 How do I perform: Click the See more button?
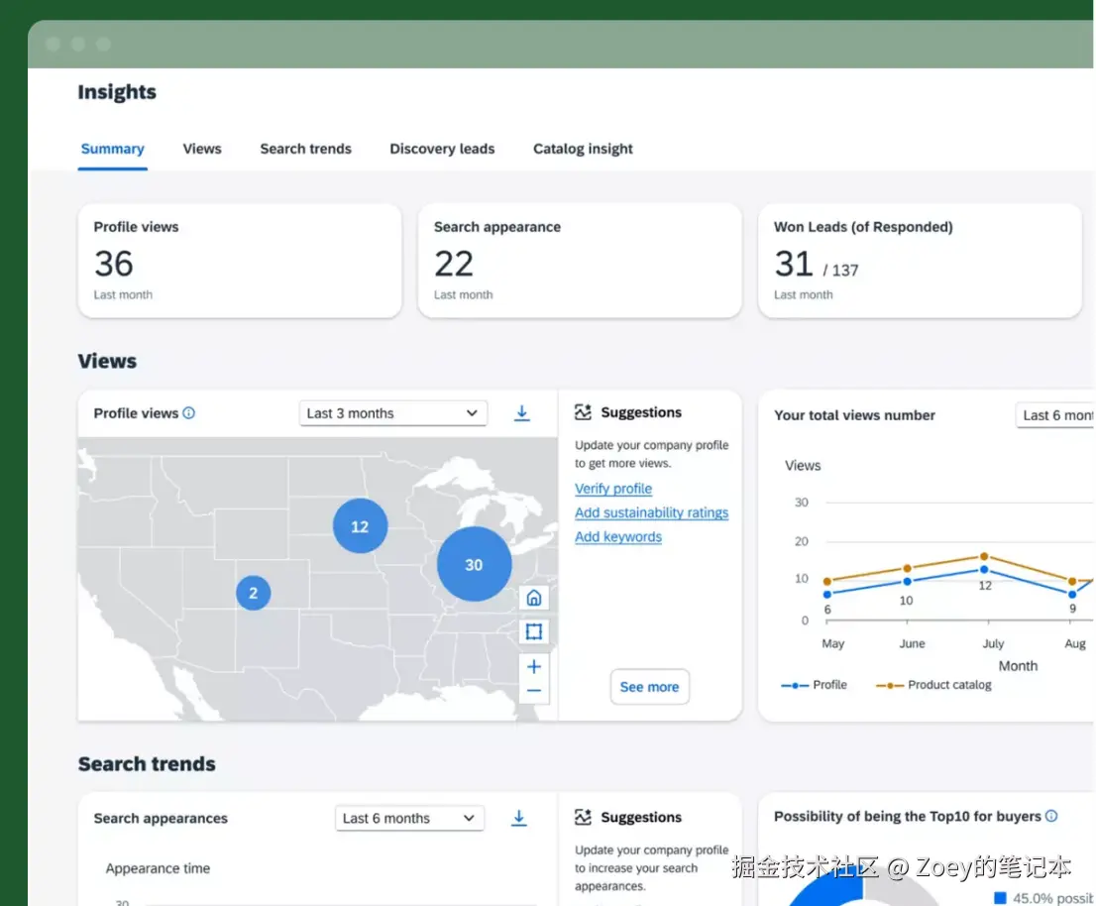tap(649, 687)
